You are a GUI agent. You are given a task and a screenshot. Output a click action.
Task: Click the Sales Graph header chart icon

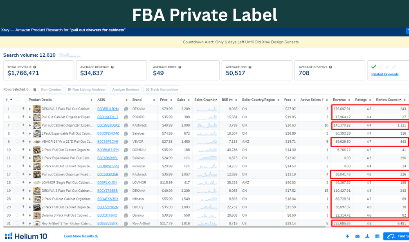pyautogui.click(x=215, y=100)
